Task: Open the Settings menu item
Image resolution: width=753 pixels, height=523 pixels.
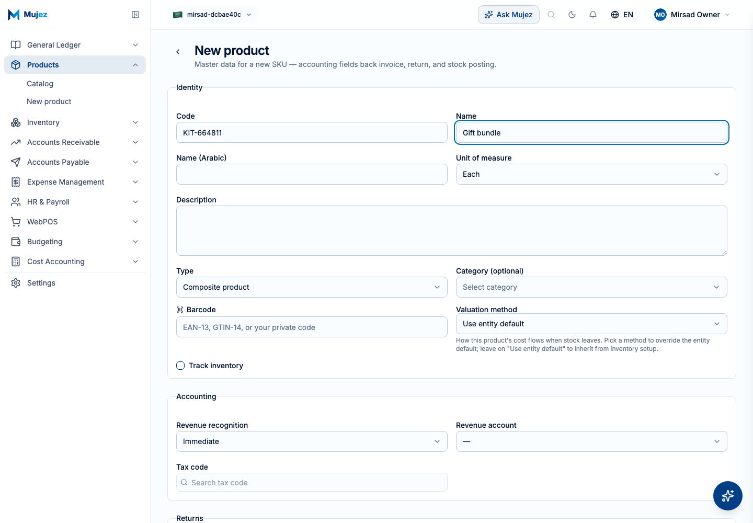Action: coord(75,283)
